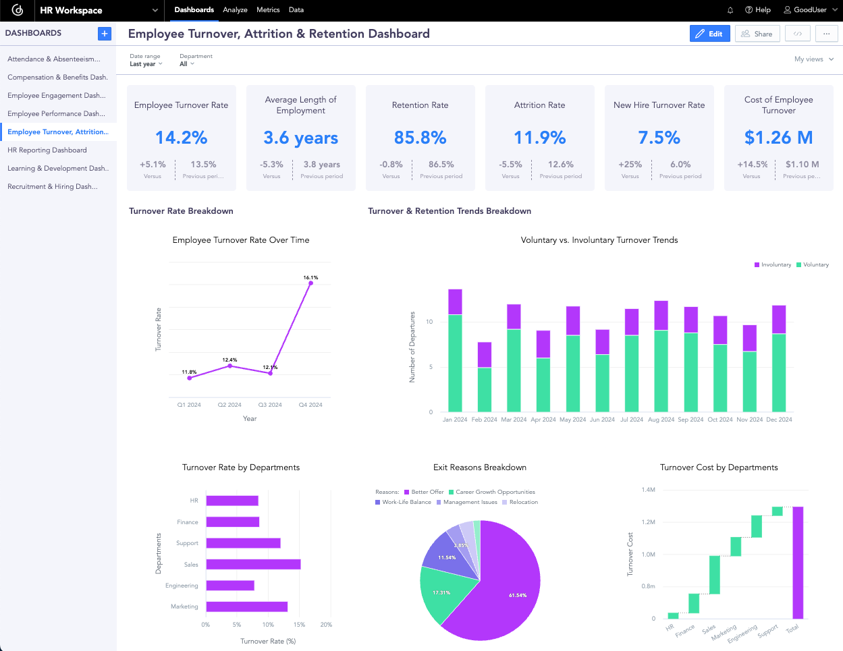Click the pencil icon on the Edit button
Screen dimensions: 843x651
pyautogui.click(x=700, y=33)
